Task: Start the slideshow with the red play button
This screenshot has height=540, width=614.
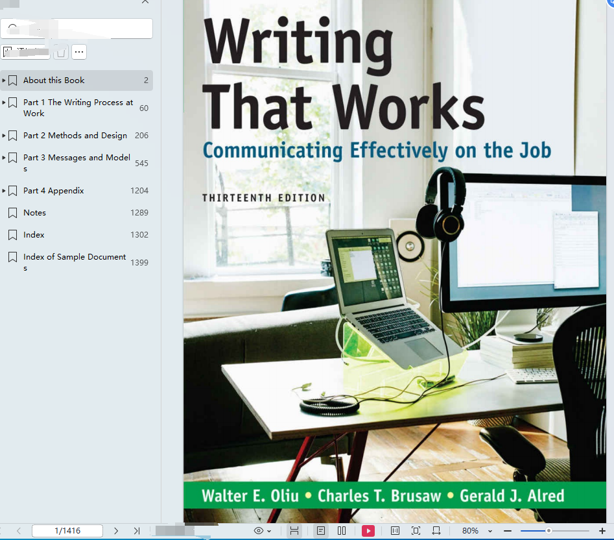Action: (x=368, y=531)
